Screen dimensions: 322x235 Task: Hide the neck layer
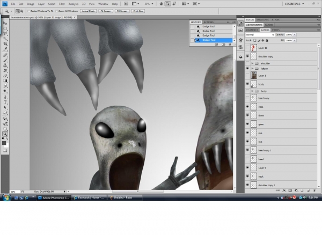pyautogui.click(x=247, y=177)
